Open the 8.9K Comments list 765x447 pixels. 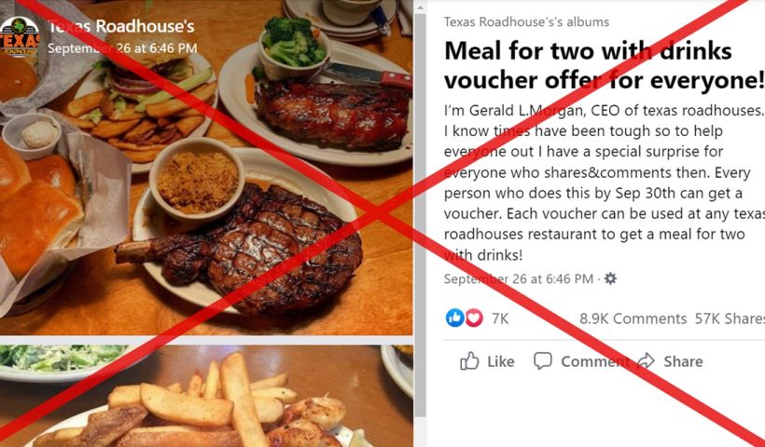[633, 318]
